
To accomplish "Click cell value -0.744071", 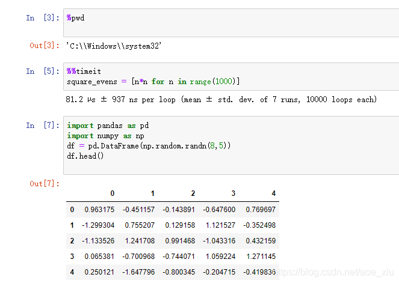I will click(179, 257).
